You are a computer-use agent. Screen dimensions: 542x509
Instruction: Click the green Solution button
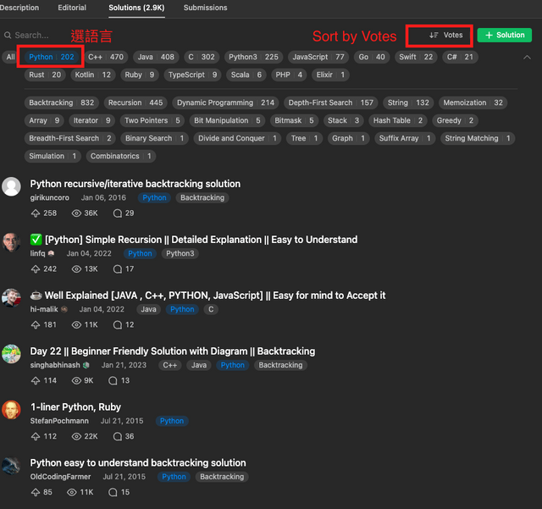pos(505,35)
